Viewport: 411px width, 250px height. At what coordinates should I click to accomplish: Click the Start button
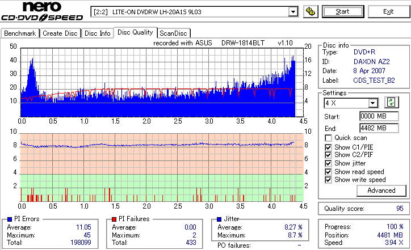343,11
